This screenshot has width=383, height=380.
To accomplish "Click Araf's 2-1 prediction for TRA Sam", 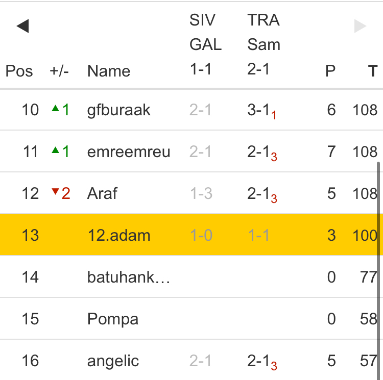I will 259,193.
